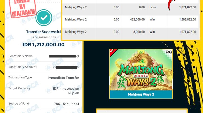Viewport: 203px width, 113px height.
Task: Click the red corner ribbon on thumbnail
Action: [x=113, y=52]
